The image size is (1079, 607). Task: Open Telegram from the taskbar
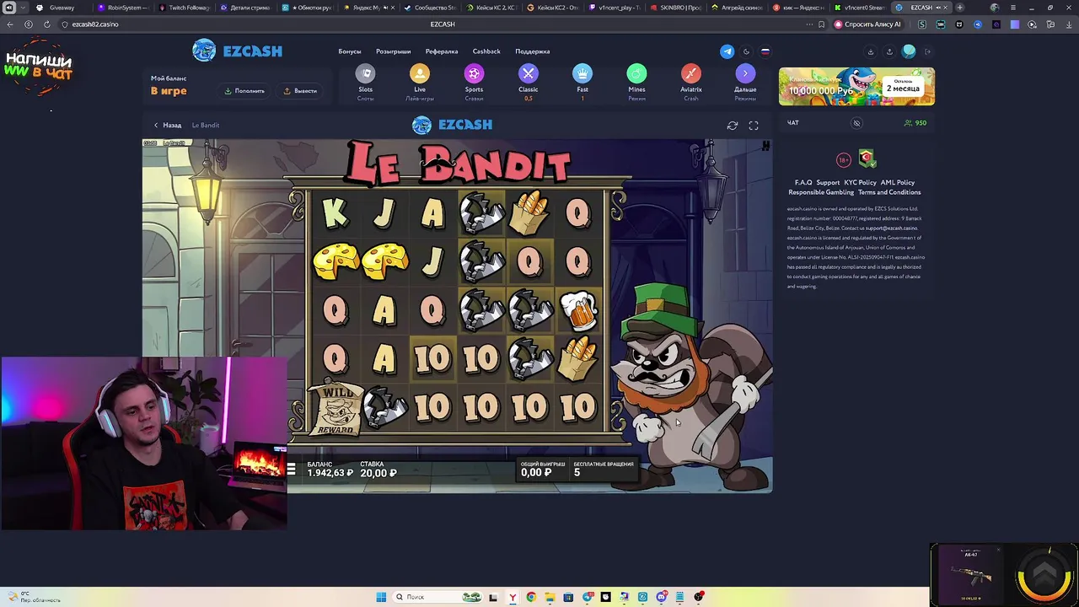point(588,597)
